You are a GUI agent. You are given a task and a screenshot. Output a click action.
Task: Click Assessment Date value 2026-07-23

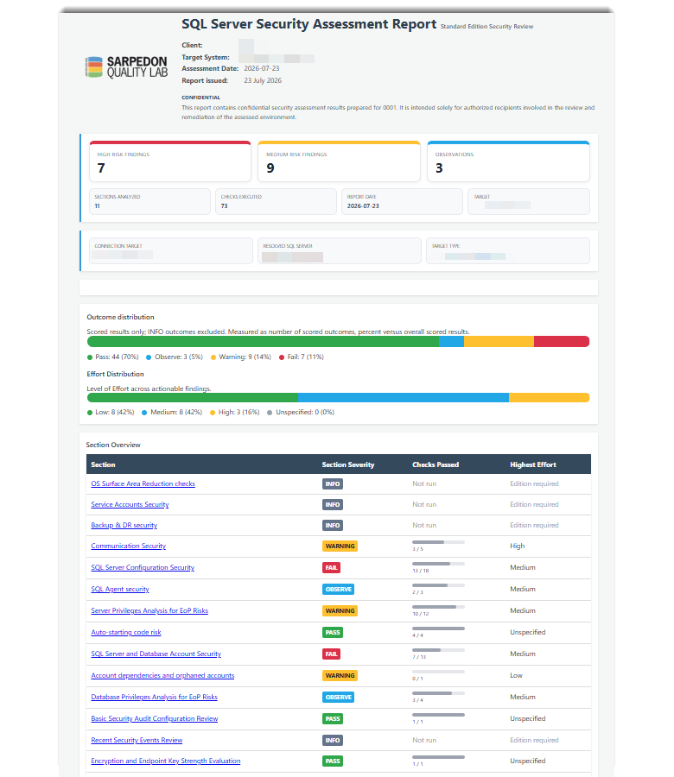pos(261,68)
